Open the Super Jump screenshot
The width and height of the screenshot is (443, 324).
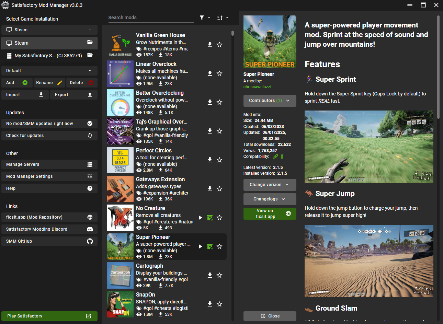coord(369,261)
